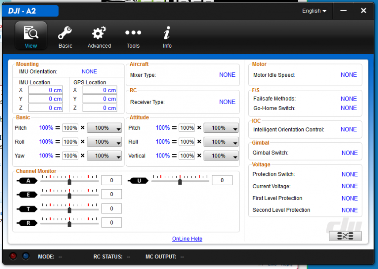Click IMU Orientation NONE value
The height and width of the screenshot is (269, 378).
click(89, 71)
